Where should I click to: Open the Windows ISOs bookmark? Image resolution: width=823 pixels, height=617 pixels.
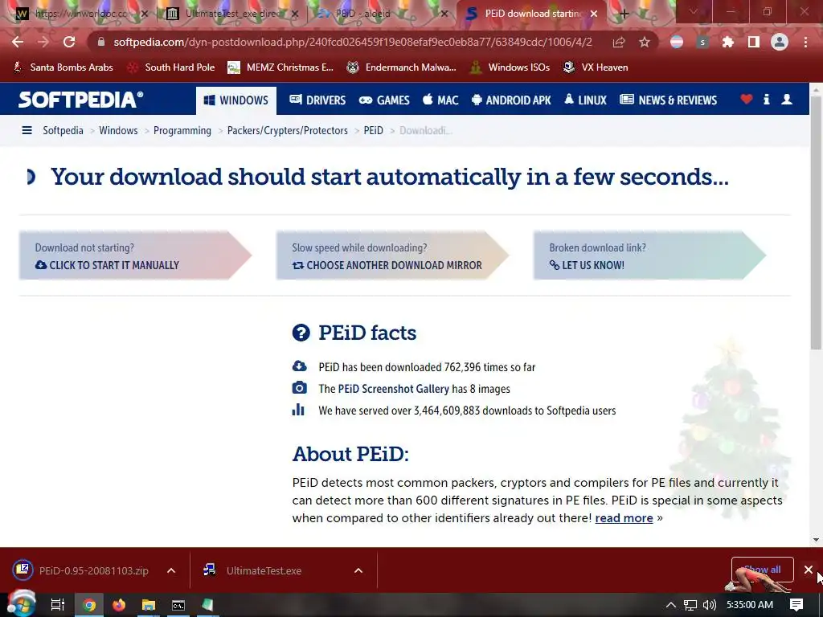(510, 67)
